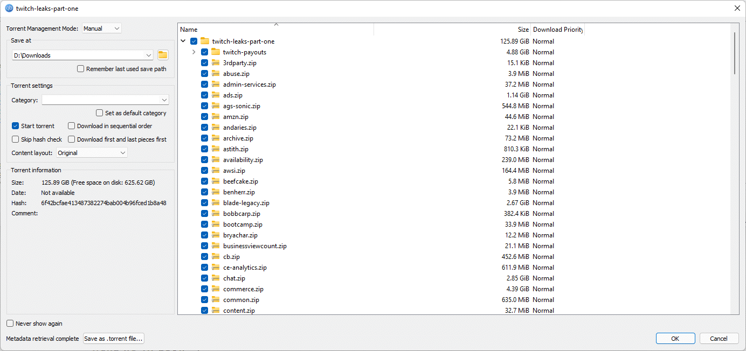Click the file list vertical scrollbar

(x=735, y=53)
